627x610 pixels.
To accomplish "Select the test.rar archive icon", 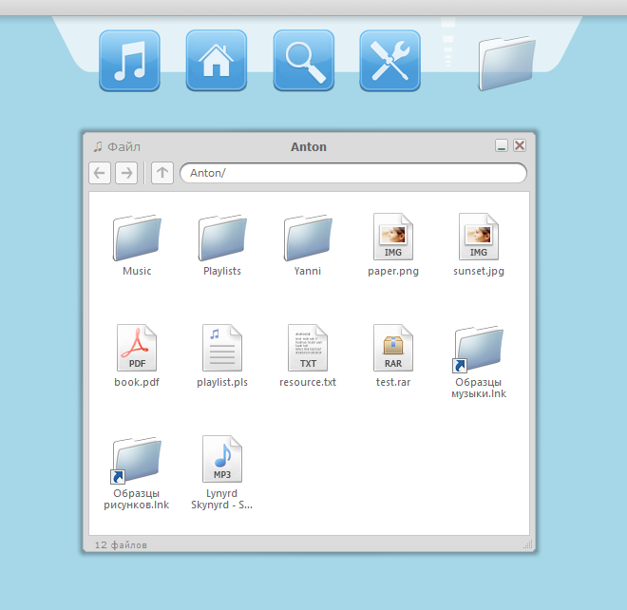I will click(x=392, y=349).
